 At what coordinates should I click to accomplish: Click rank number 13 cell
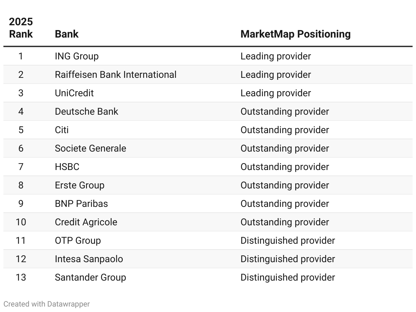tap(21, 278)
